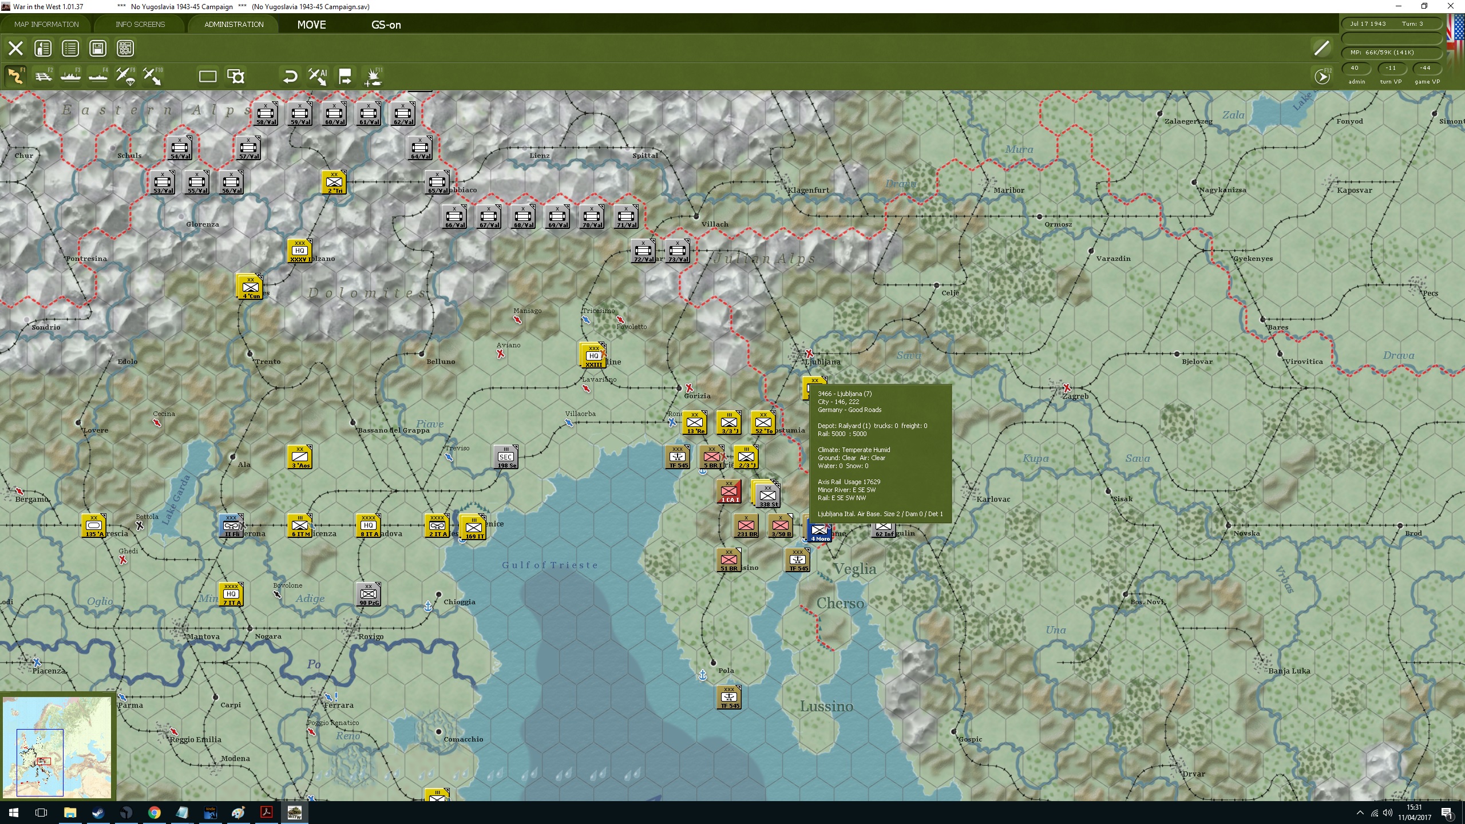The width and height of the screenshot is (1465, 824).
Task: Select Amphibious transport mode F4
Action: tap(98, 76)
